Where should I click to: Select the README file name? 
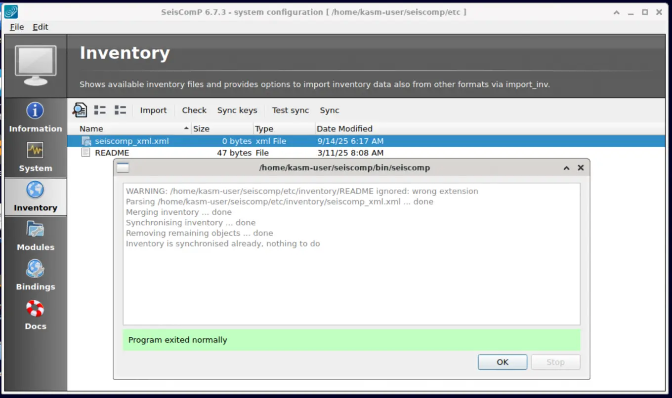[x=112, y=153]
